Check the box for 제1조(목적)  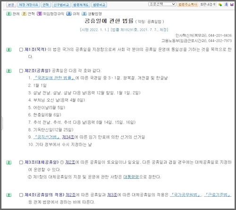click(21, 50)
